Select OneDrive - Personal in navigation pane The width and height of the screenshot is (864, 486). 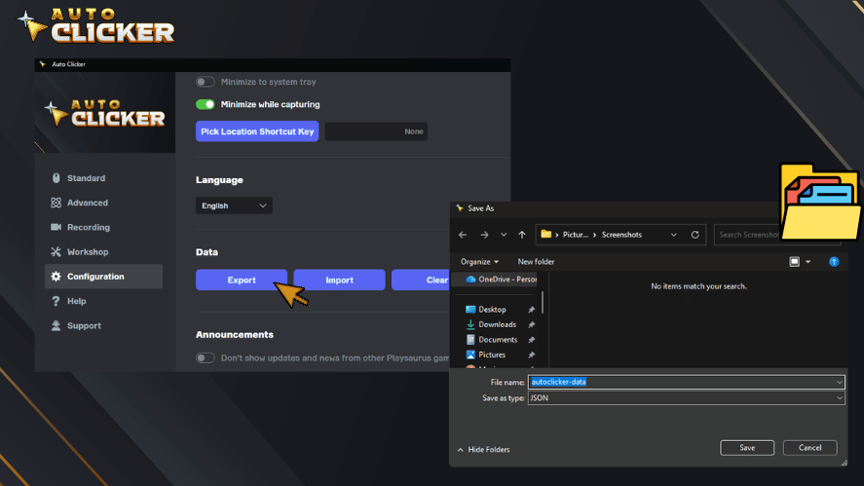(x=501, y=280)
